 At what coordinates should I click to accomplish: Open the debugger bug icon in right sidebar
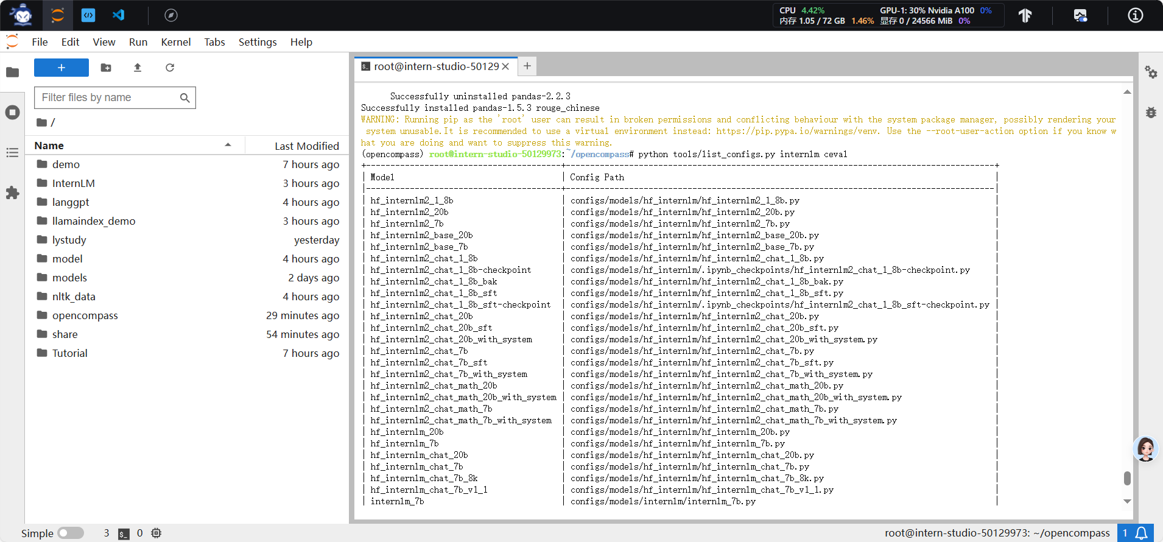[x=1151, y=113]
